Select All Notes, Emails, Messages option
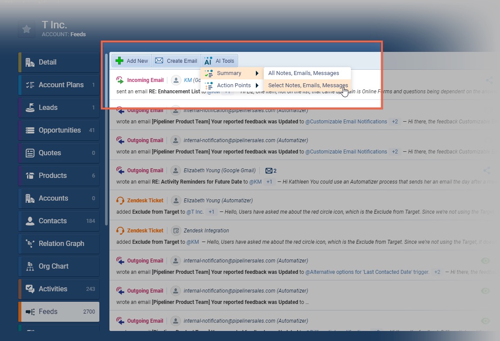Viewport: 500px width, 341px height. click(303, 73)
